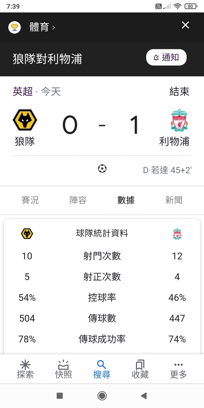204x408 pixels.
Task: Switch to the 陣容 tab
Action: point(78,200)
